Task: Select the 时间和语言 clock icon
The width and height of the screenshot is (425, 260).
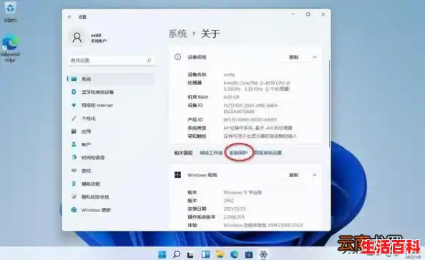Action: click(x=74, y=157)
